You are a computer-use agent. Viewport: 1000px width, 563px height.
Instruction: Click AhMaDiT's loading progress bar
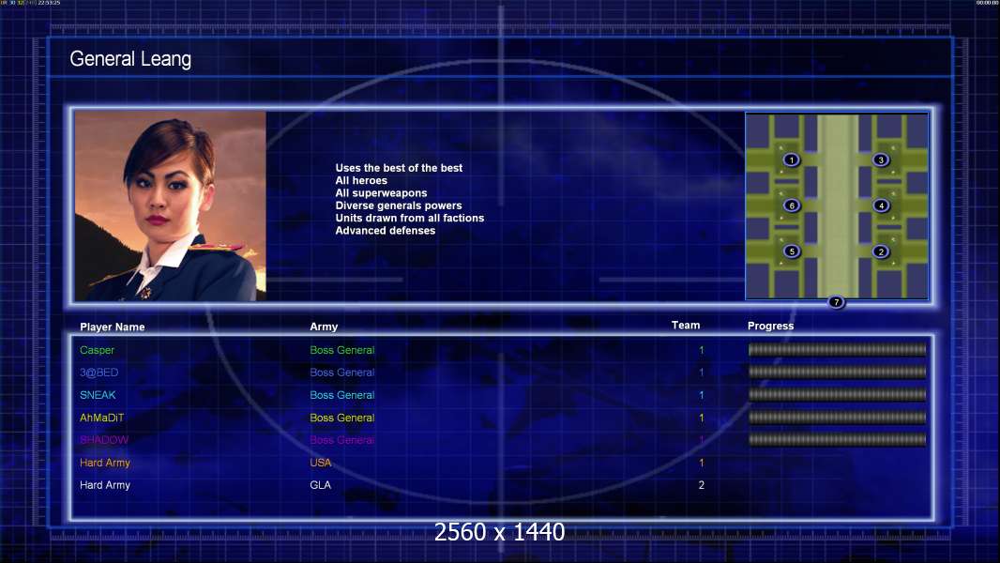[837, 417]
